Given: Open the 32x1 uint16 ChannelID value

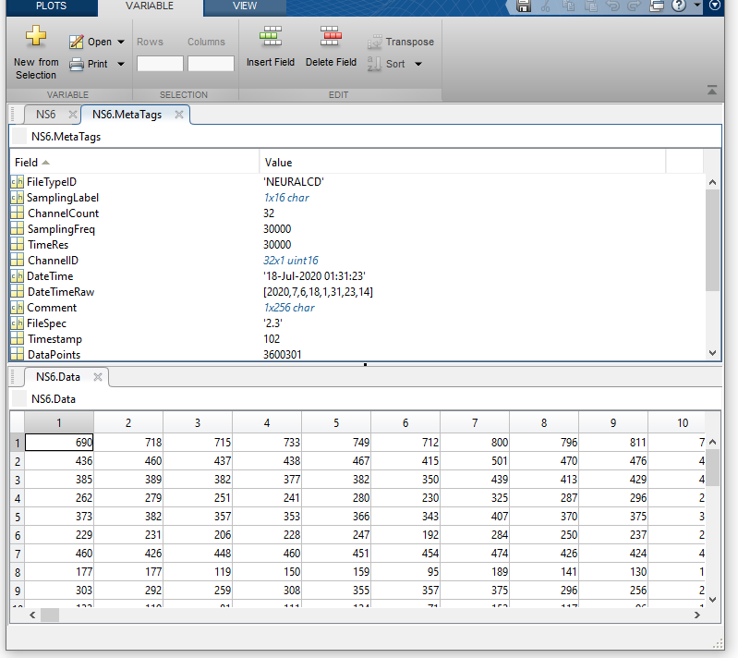Looking at the screenshot, I should click(x=290, y=261).
